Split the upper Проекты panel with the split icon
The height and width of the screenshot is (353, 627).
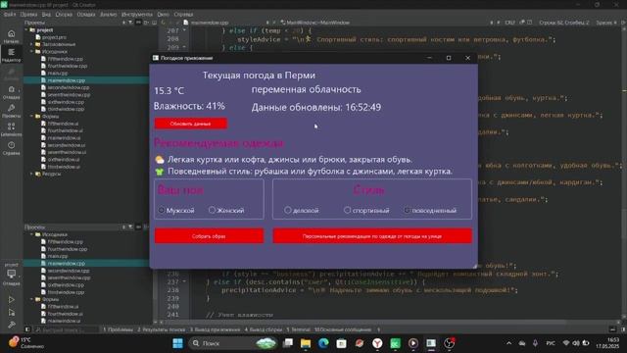click(x=146, y=23)
